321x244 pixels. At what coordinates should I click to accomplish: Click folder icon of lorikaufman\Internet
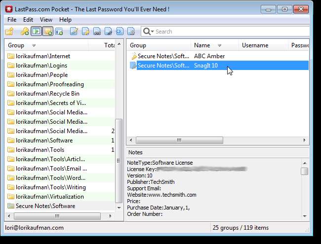click(11, 56)
